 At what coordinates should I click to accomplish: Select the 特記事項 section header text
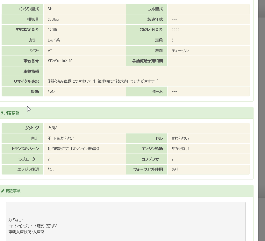point(13,191)
